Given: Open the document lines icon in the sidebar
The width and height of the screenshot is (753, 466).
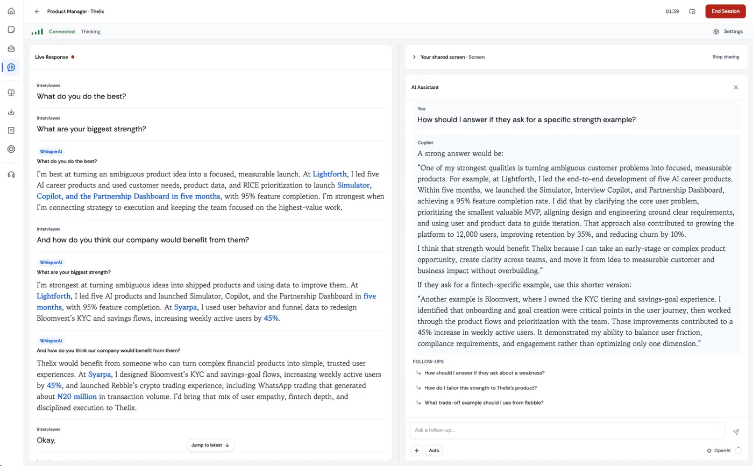Looking at the screenshot, I should click(x=11, y=130).
